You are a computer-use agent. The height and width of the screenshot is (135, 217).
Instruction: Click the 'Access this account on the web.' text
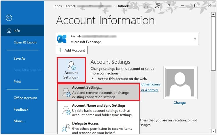122,79
